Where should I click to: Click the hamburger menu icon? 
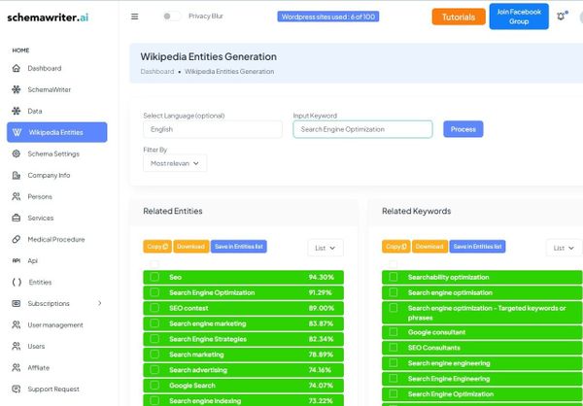[x=135, y=17]
